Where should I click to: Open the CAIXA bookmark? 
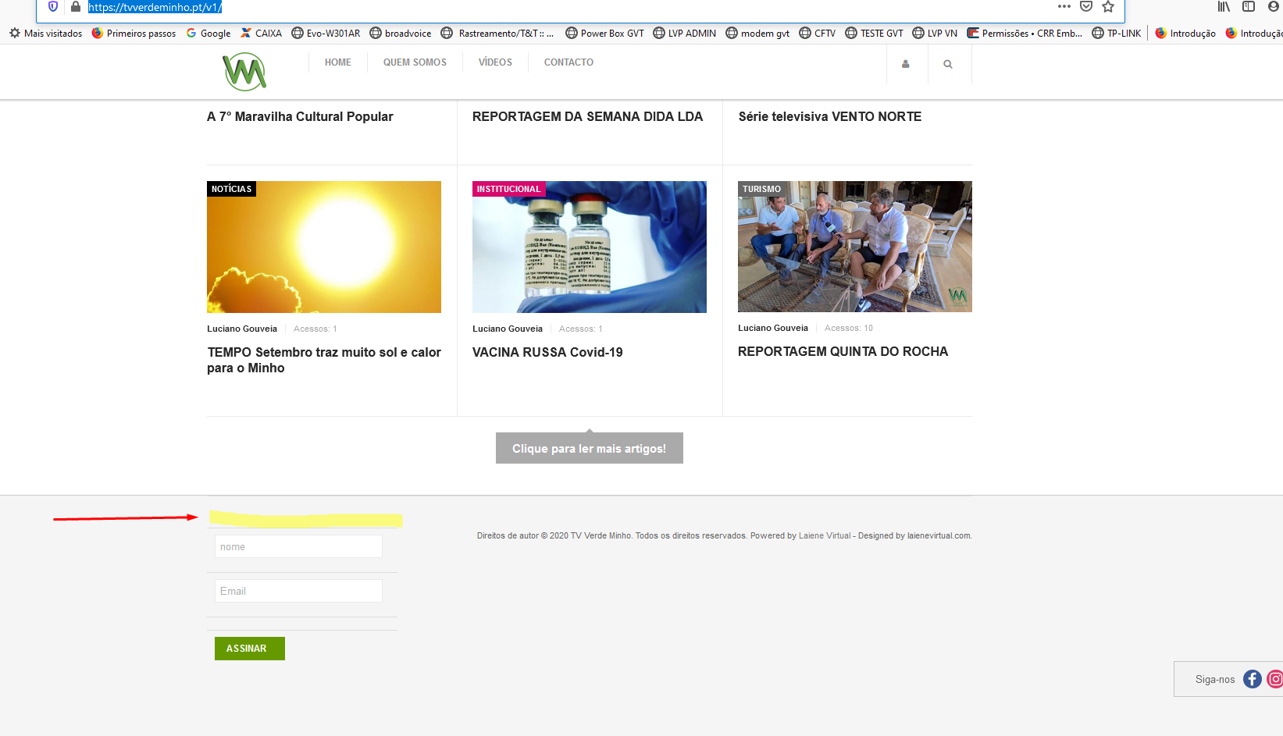coord(261,34)
